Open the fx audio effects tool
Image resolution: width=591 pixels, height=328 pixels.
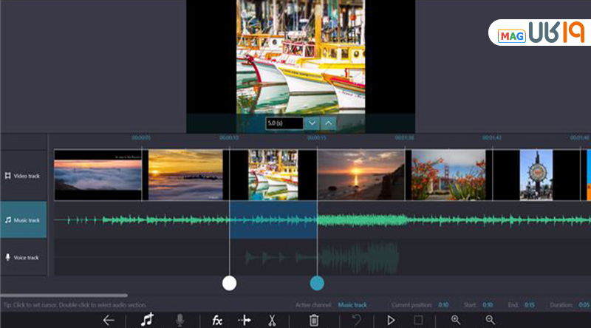point(217,320)
